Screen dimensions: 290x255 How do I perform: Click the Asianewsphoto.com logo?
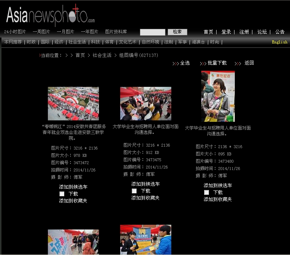click(50, 15)
